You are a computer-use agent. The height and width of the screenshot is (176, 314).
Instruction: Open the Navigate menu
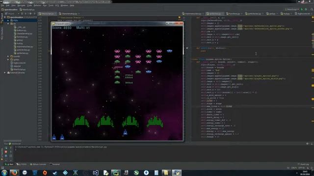[x=21, y=5]
